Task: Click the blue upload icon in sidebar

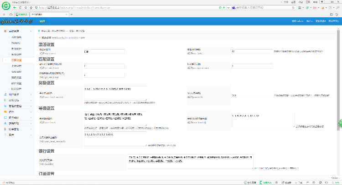Action: point(5,123)
